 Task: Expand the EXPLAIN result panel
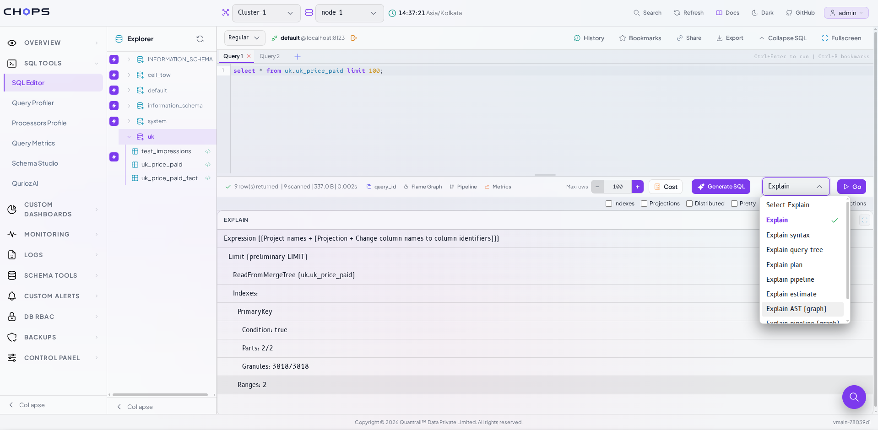864,220
